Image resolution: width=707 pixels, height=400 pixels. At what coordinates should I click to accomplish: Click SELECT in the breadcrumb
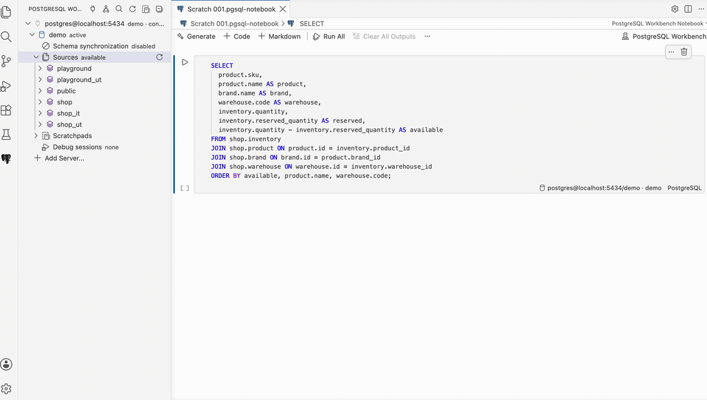[x=312, y=24]
